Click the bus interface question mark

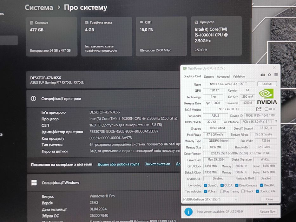tap(276, 122)
